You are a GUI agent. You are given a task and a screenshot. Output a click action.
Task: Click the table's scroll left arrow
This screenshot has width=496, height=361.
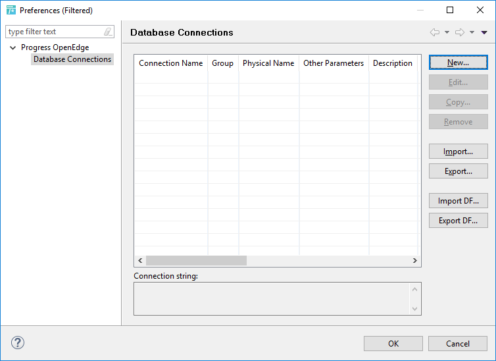[140, 261]
